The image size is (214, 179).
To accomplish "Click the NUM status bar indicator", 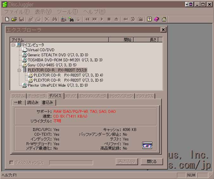I will [x=191, y=175].
